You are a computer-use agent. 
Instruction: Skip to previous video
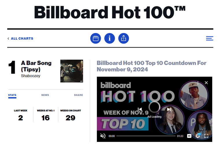pyautogui.click(x=140, y=109)
